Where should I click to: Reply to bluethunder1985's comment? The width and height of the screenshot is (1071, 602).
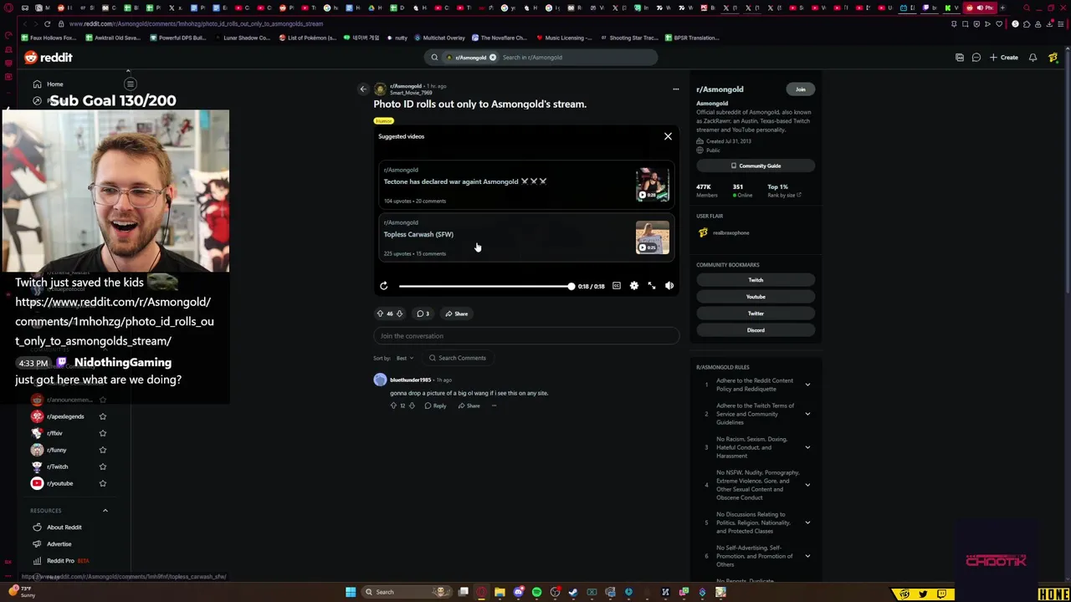click(435, 406)
